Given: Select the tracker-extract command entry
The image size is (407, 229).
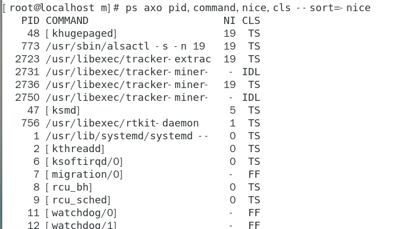Looking at the screenshot, I should point(128,59).
